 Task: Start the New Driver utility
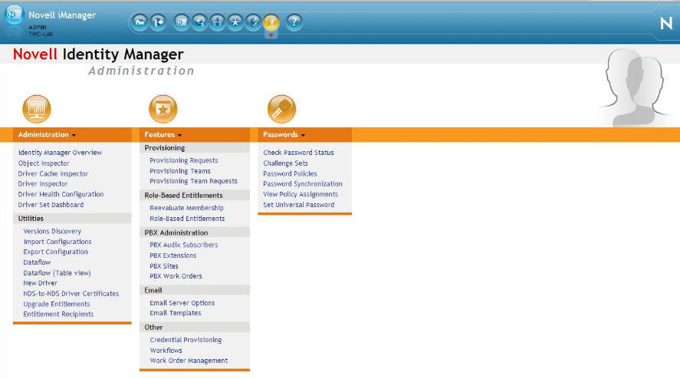tap(41, 283)
